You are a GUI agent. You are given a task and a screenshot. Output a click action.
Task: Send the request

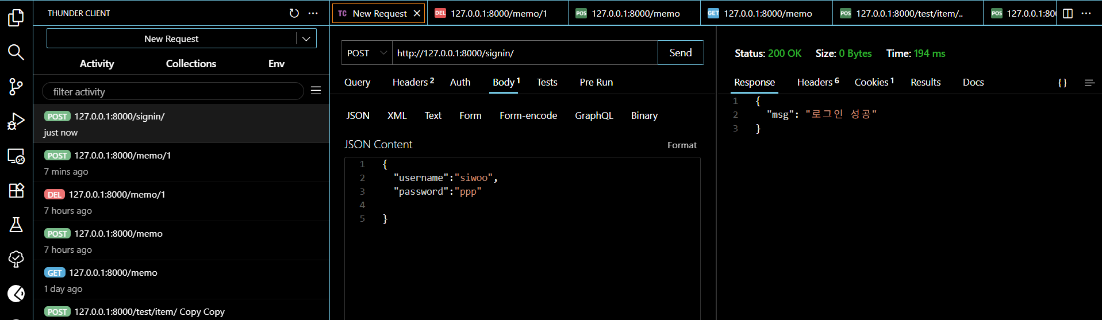click(681, 53)
